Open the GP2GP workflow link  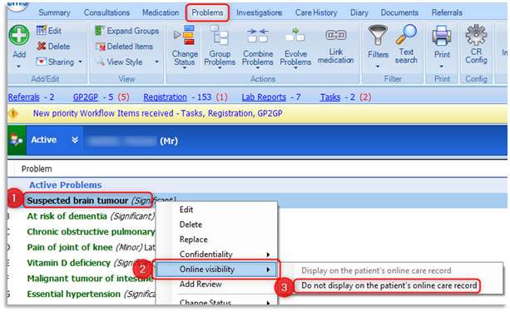coord(86,97)
